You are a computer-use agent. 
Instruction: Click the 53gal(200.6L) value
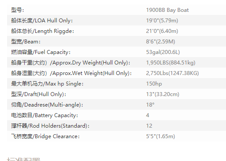(163, 52)
